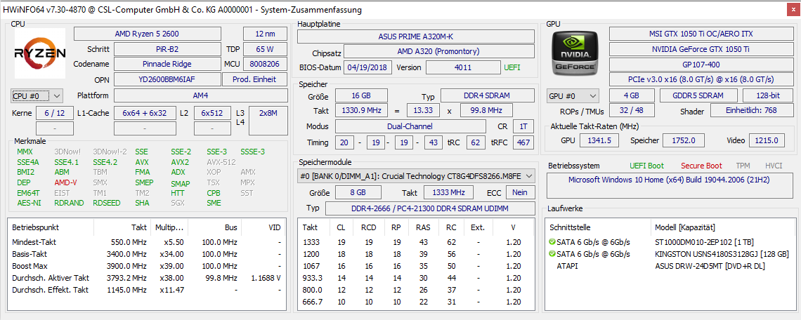Viewport: 801px width, 320px height.
Task: Click the 16 GB memory size field
Action: (x=361, y=95)
